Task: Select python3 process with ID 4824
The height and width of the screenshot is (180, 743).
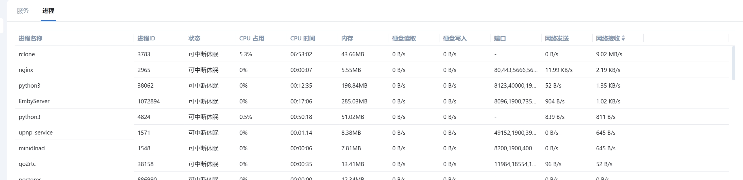Action: click(x=29, y=117)
